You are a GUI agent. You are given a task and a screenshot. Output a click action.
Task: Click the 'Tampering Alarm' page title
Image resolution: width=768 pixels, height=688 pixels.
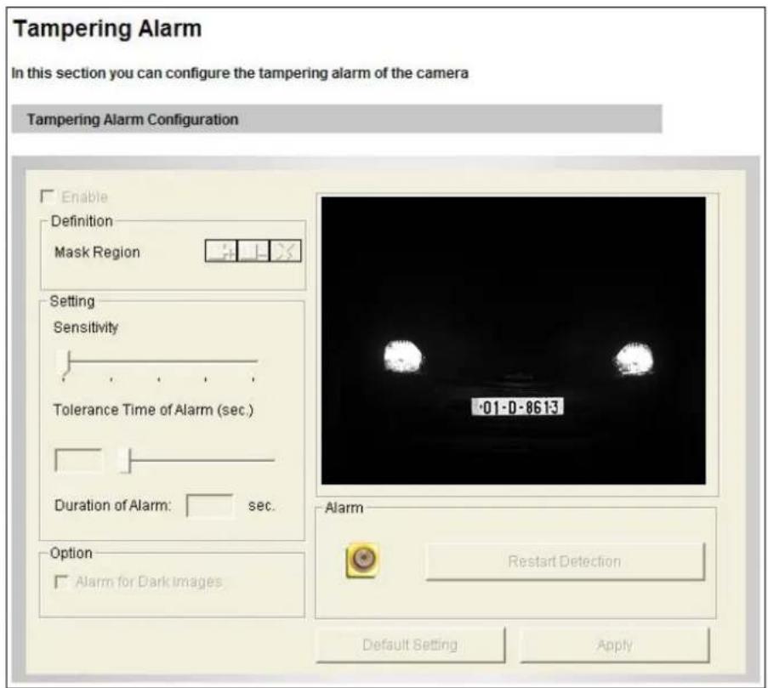107,28
